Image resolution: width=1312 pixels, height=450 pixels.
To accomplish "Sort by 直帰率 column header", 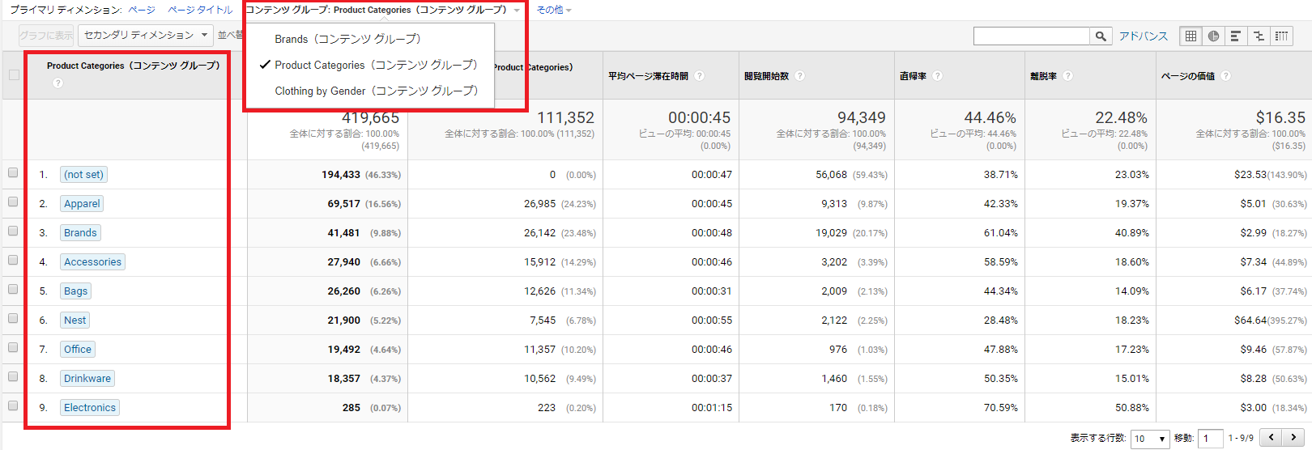I will coord(913,76).
